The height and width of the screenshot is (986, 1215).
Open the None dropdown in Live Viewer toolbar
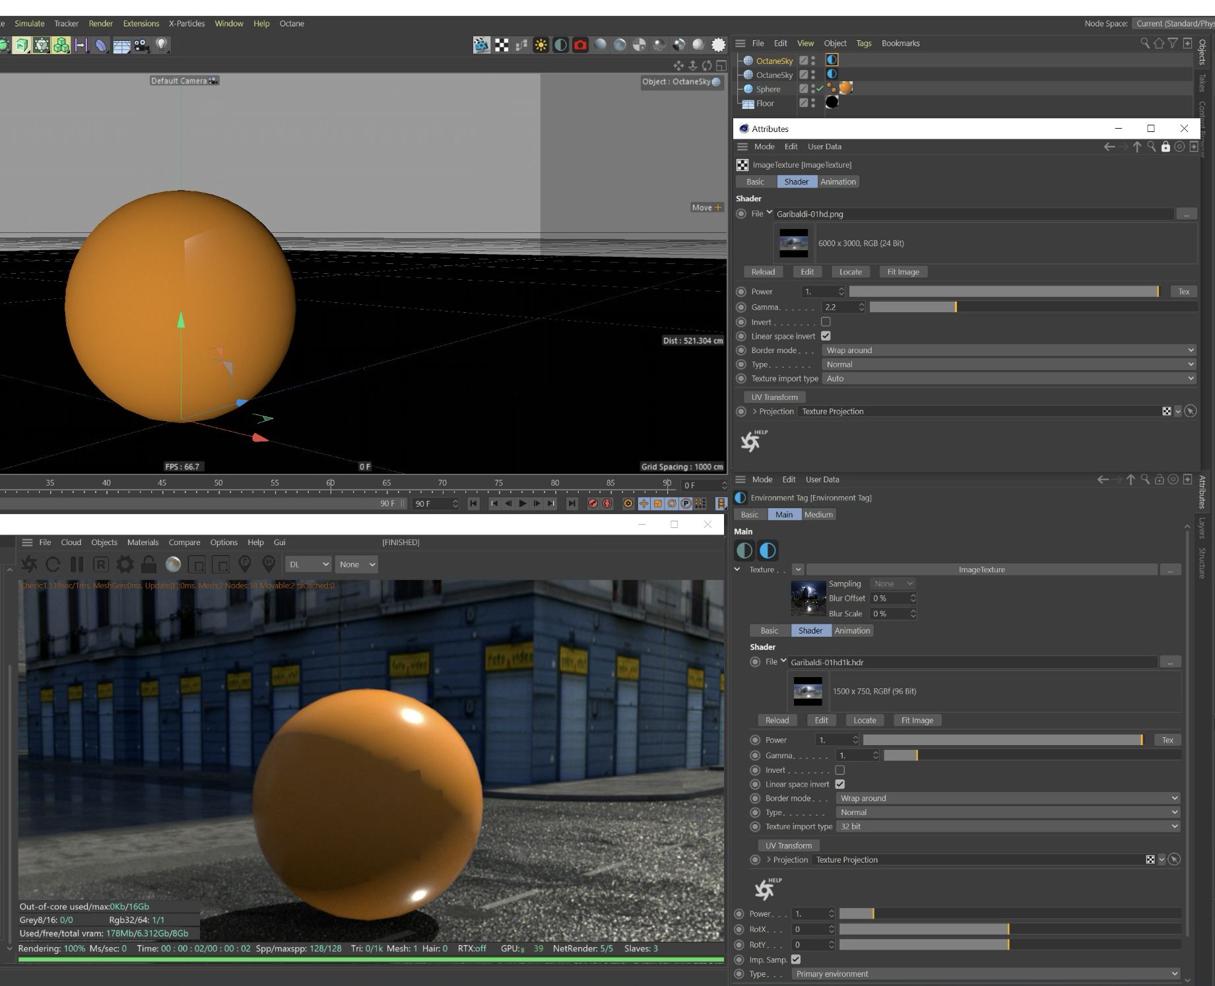click(356, 564)
